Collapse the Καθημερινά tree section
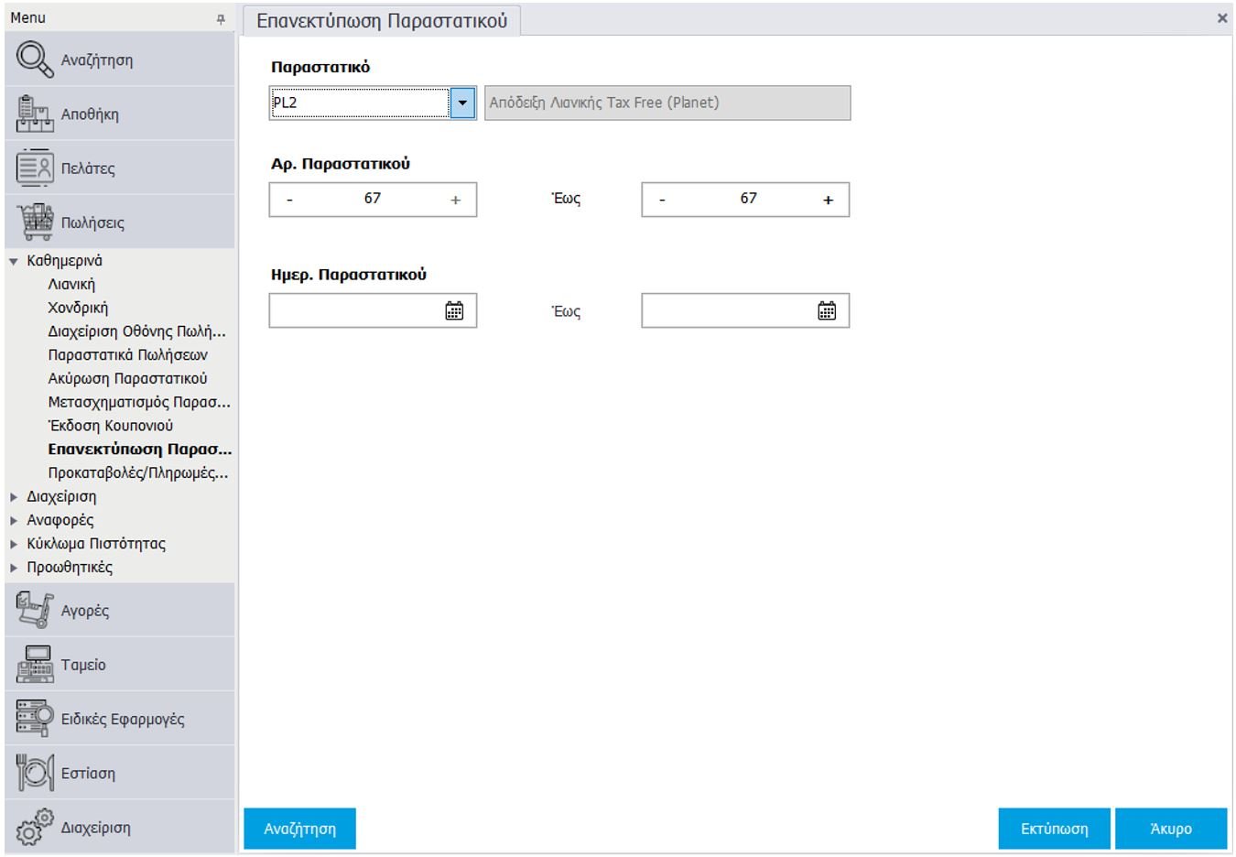The image size is (1236, 857). click(14, 261)
